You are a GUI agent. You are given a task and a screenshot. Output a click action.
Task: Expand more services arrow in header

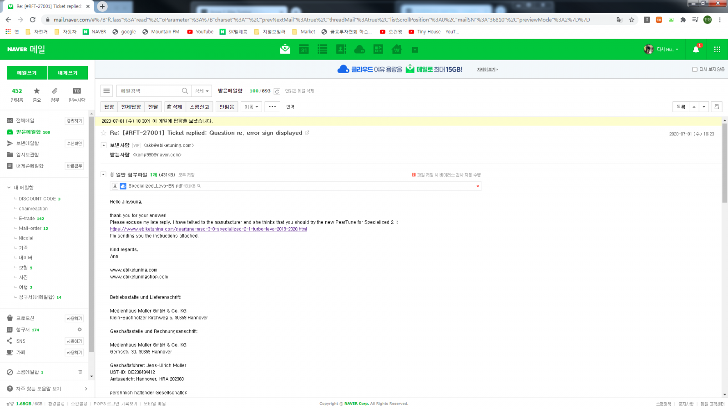click(415, 50)
